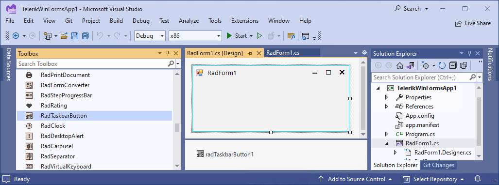Viewport: 499px width, 185px height.
Task: Open Solution Explorer window options dropdown arrow
Action: coord(462,54)
